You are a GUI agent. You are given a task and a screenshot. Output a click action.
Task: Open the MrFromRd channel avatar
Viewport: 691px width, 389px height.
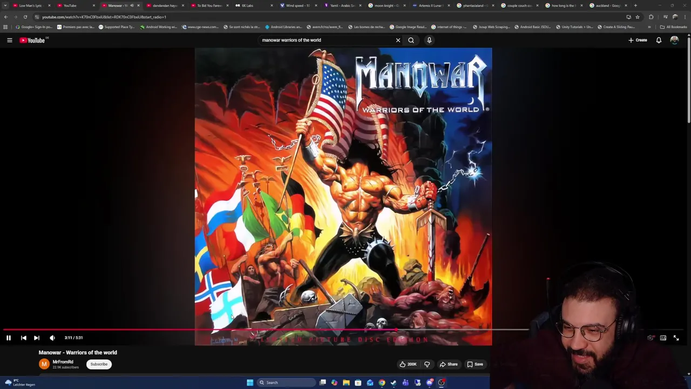pyautogui.click(x=44, y=364)
